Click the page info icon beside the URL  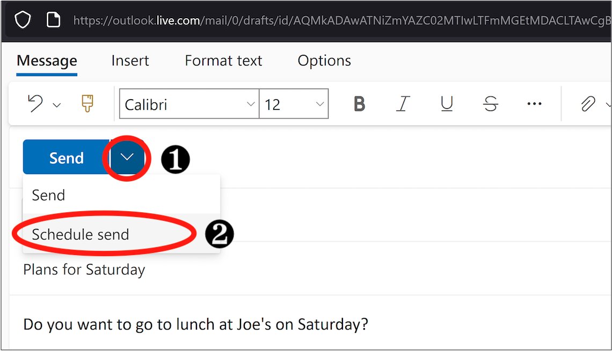(x=53, y=20)
